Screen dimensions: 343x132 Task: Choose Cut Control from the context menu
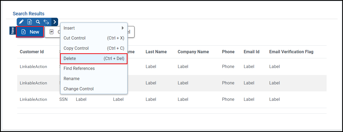click(75, 38)
